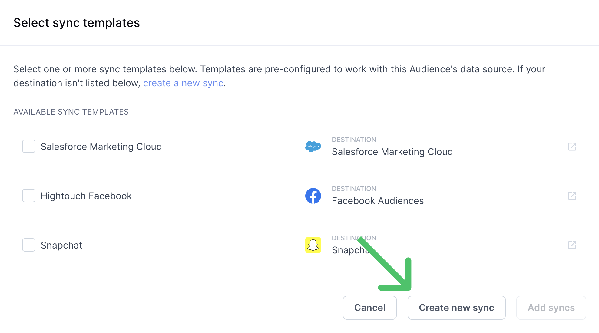Click the Facebook Audiences destination name
The image size is (599, 333).
(378, 201)
